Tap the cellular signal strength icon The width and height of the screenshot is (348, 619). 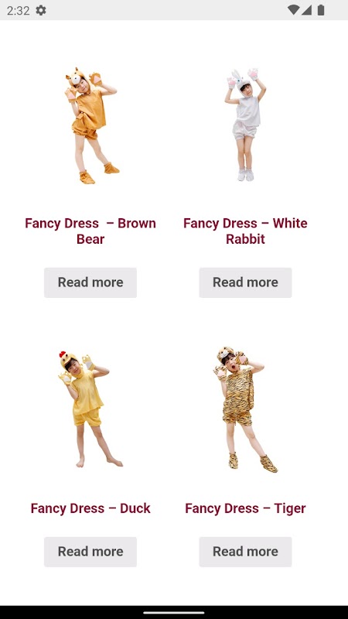(x=306, y=10)
